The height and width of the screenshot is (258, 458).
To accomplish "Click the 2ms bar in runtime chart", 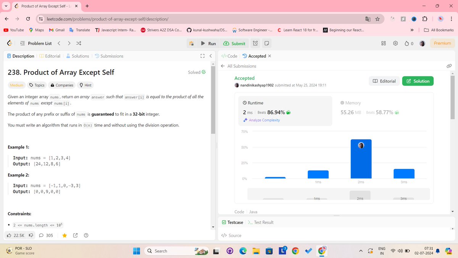I will point(361,159).
